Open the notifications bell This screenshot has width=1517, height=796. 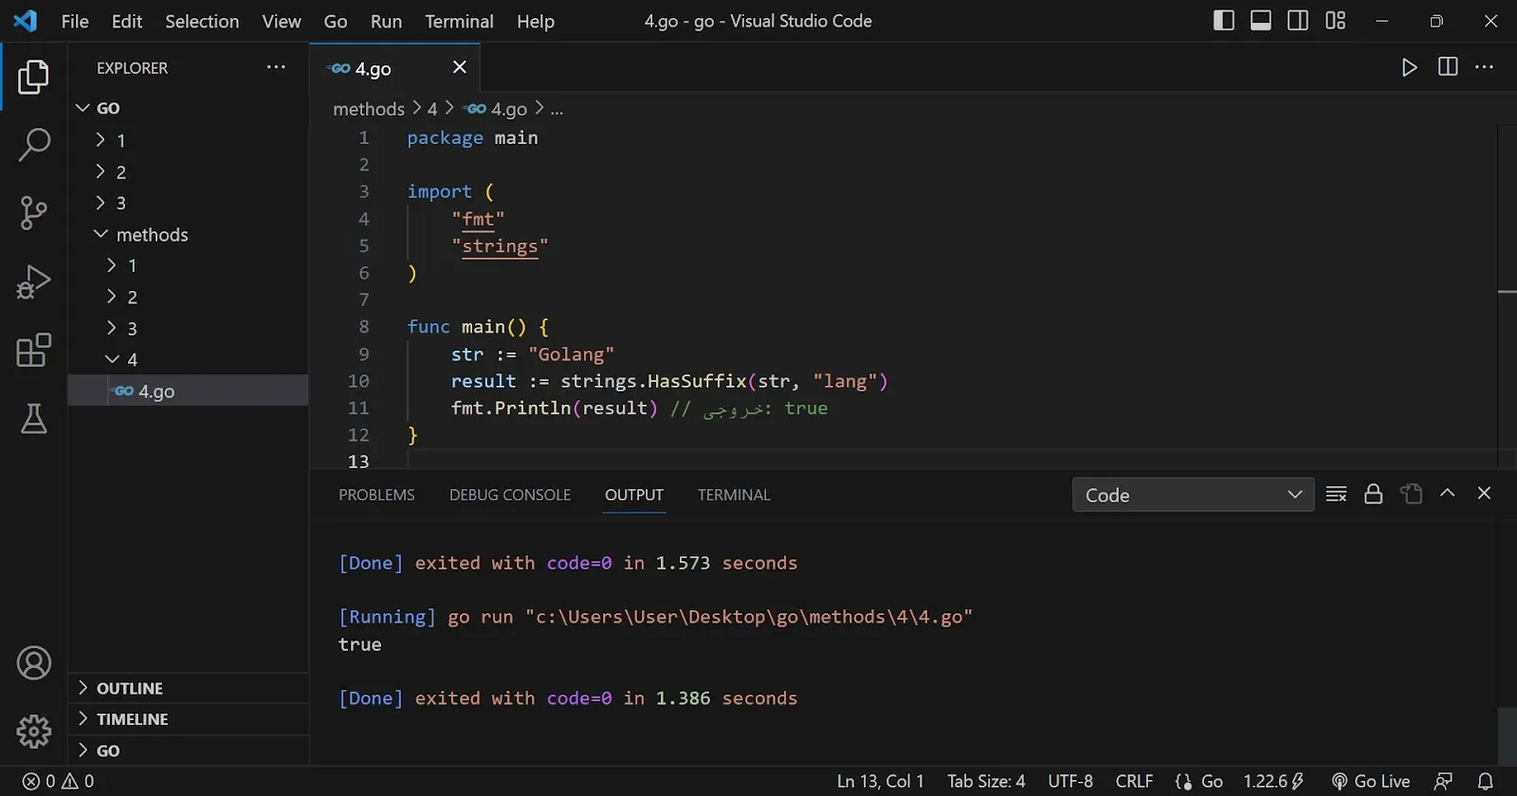click(1486, 782)
